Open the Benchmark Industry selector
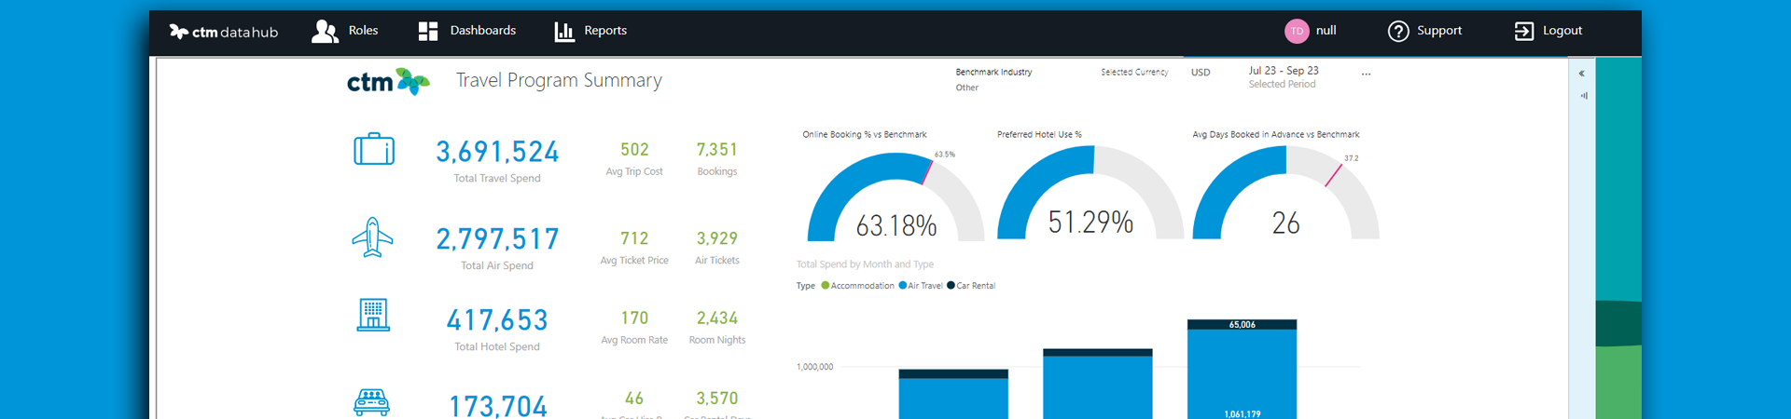This screenshot has width=1791, height=419. point(993,79)
